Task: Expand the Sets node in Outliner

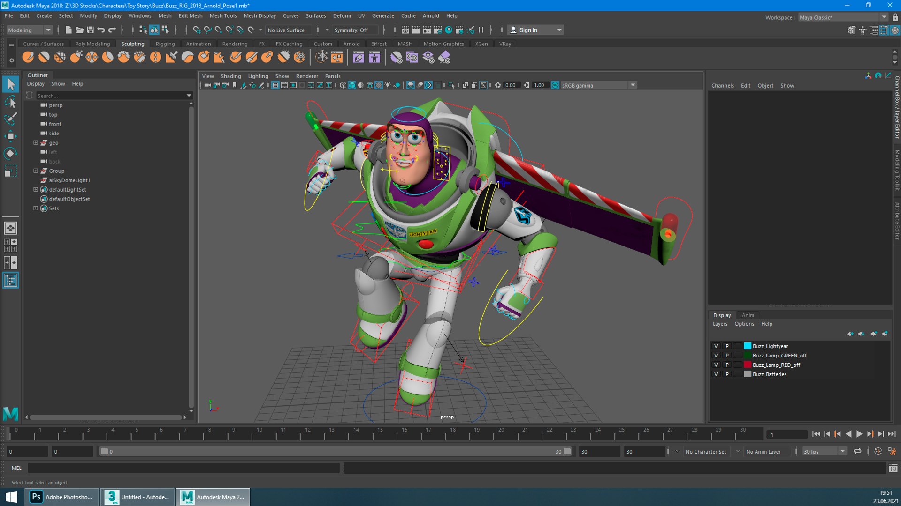Action: (x=36, y=208)
